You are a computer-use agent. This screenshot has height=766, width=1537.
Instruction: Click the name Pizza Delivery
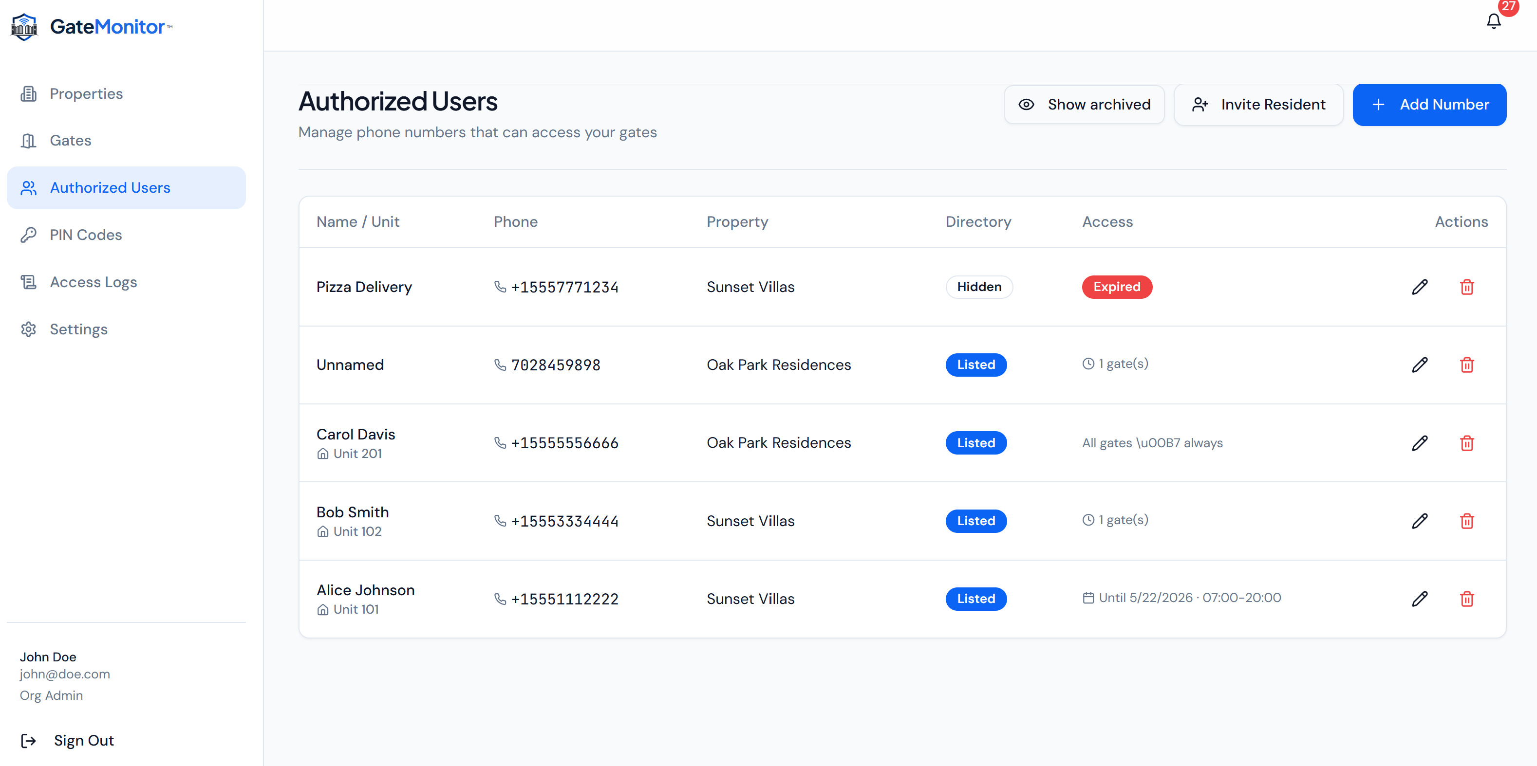(x=364, y=287)
